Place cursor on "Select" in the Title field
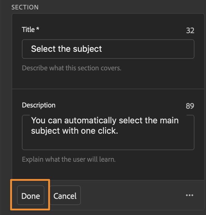 (42, 49)
